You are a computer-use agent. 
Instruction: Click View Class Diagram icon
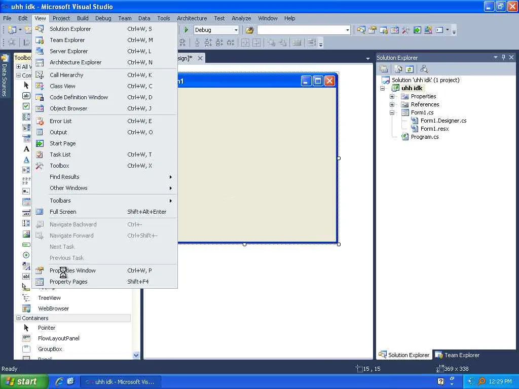[424, 69]
